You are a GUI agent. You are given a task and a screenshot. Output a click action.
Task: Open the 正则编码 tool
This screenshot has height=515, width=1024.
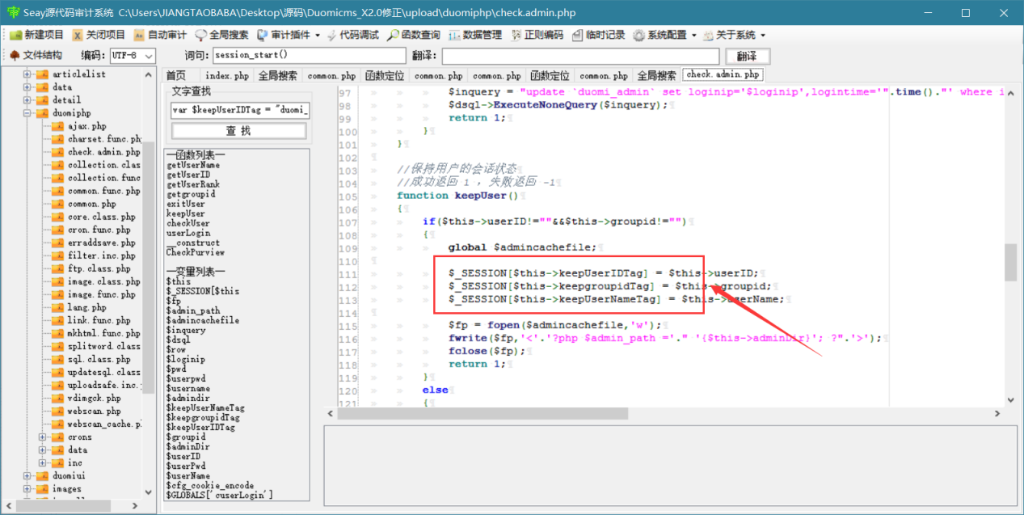tap(537, 35)
